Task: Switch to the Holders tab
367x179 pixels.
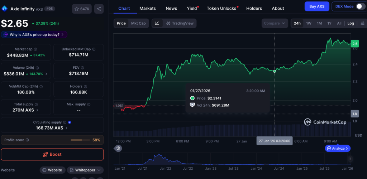Action: [x=254, y=8]
